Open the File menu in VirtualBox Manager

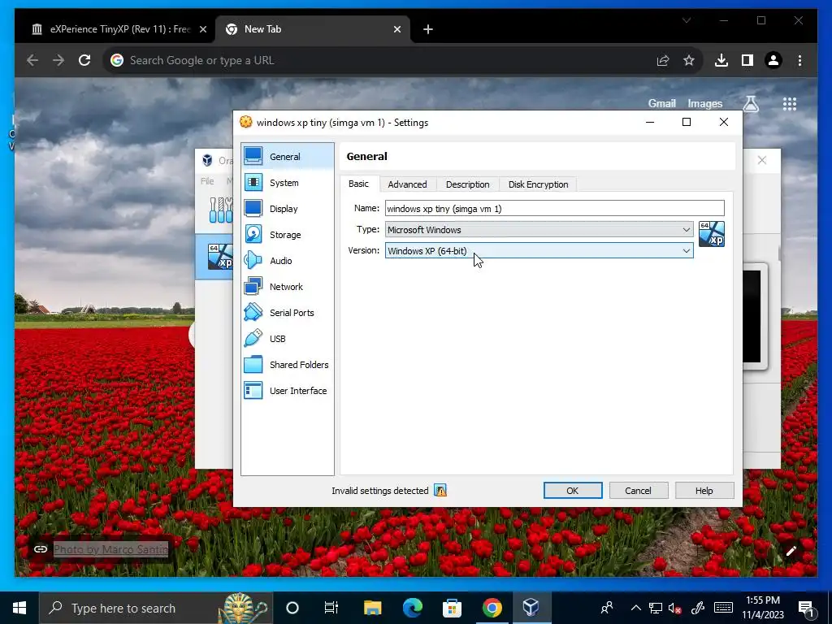pyautogui.click(x=207, y=181)
